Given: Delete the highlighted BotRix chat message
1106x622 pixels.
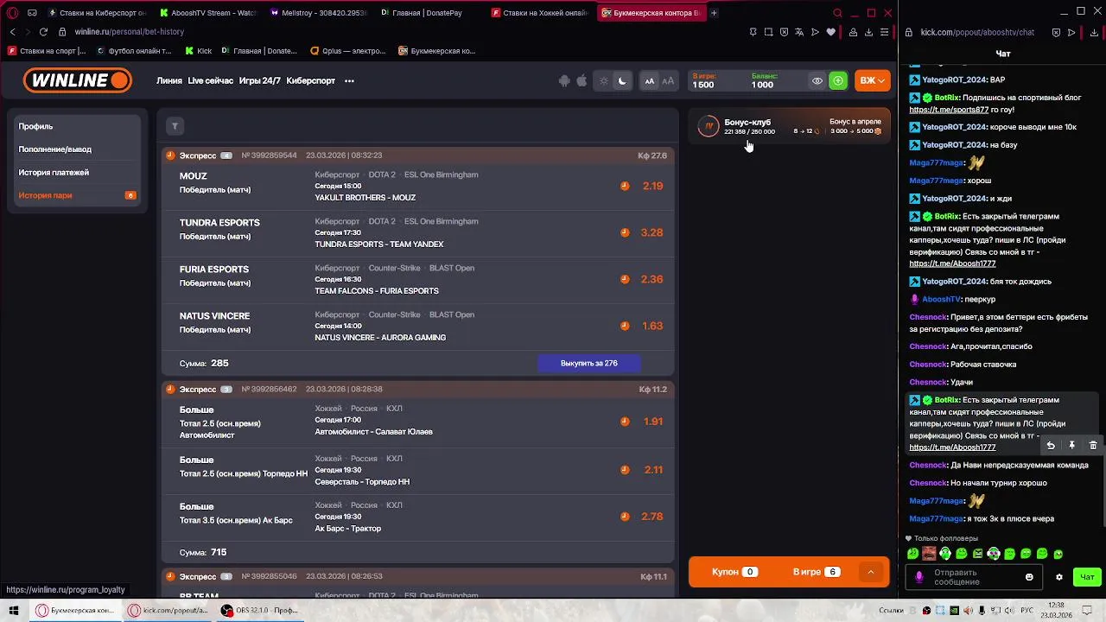Looking at the screenshot, I should 1093,446.
